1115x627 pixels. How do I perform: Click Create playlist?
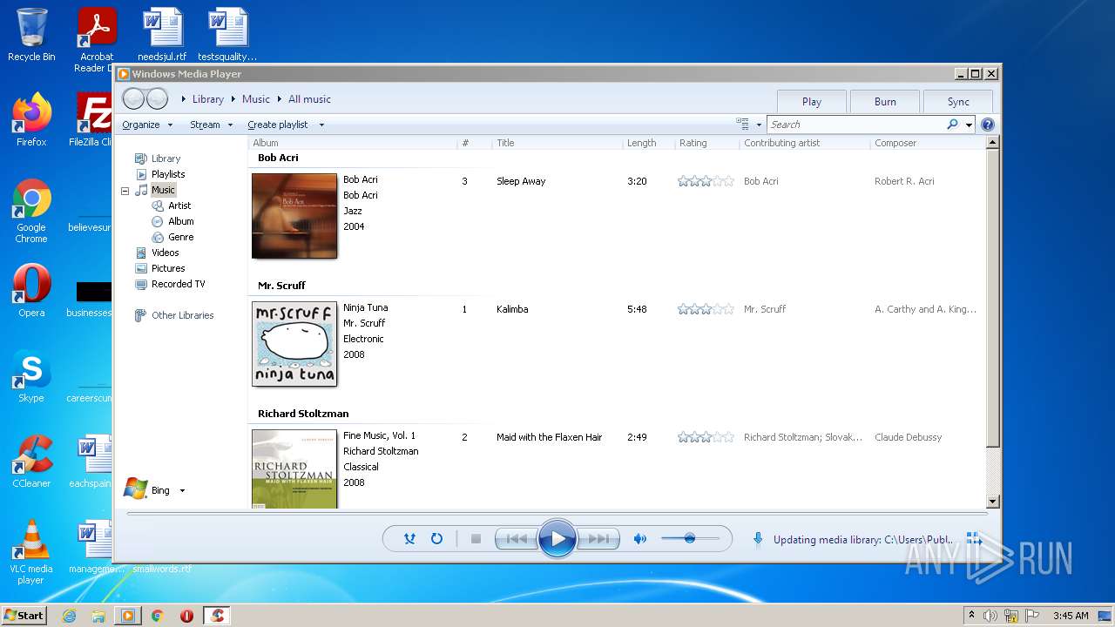tap(278, 125)
